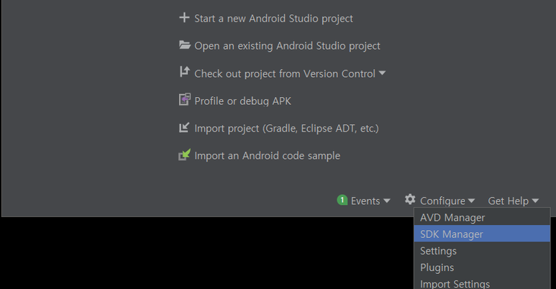Click the Android code sample icon
Screen dimensions: 556x289
point(184,155)
